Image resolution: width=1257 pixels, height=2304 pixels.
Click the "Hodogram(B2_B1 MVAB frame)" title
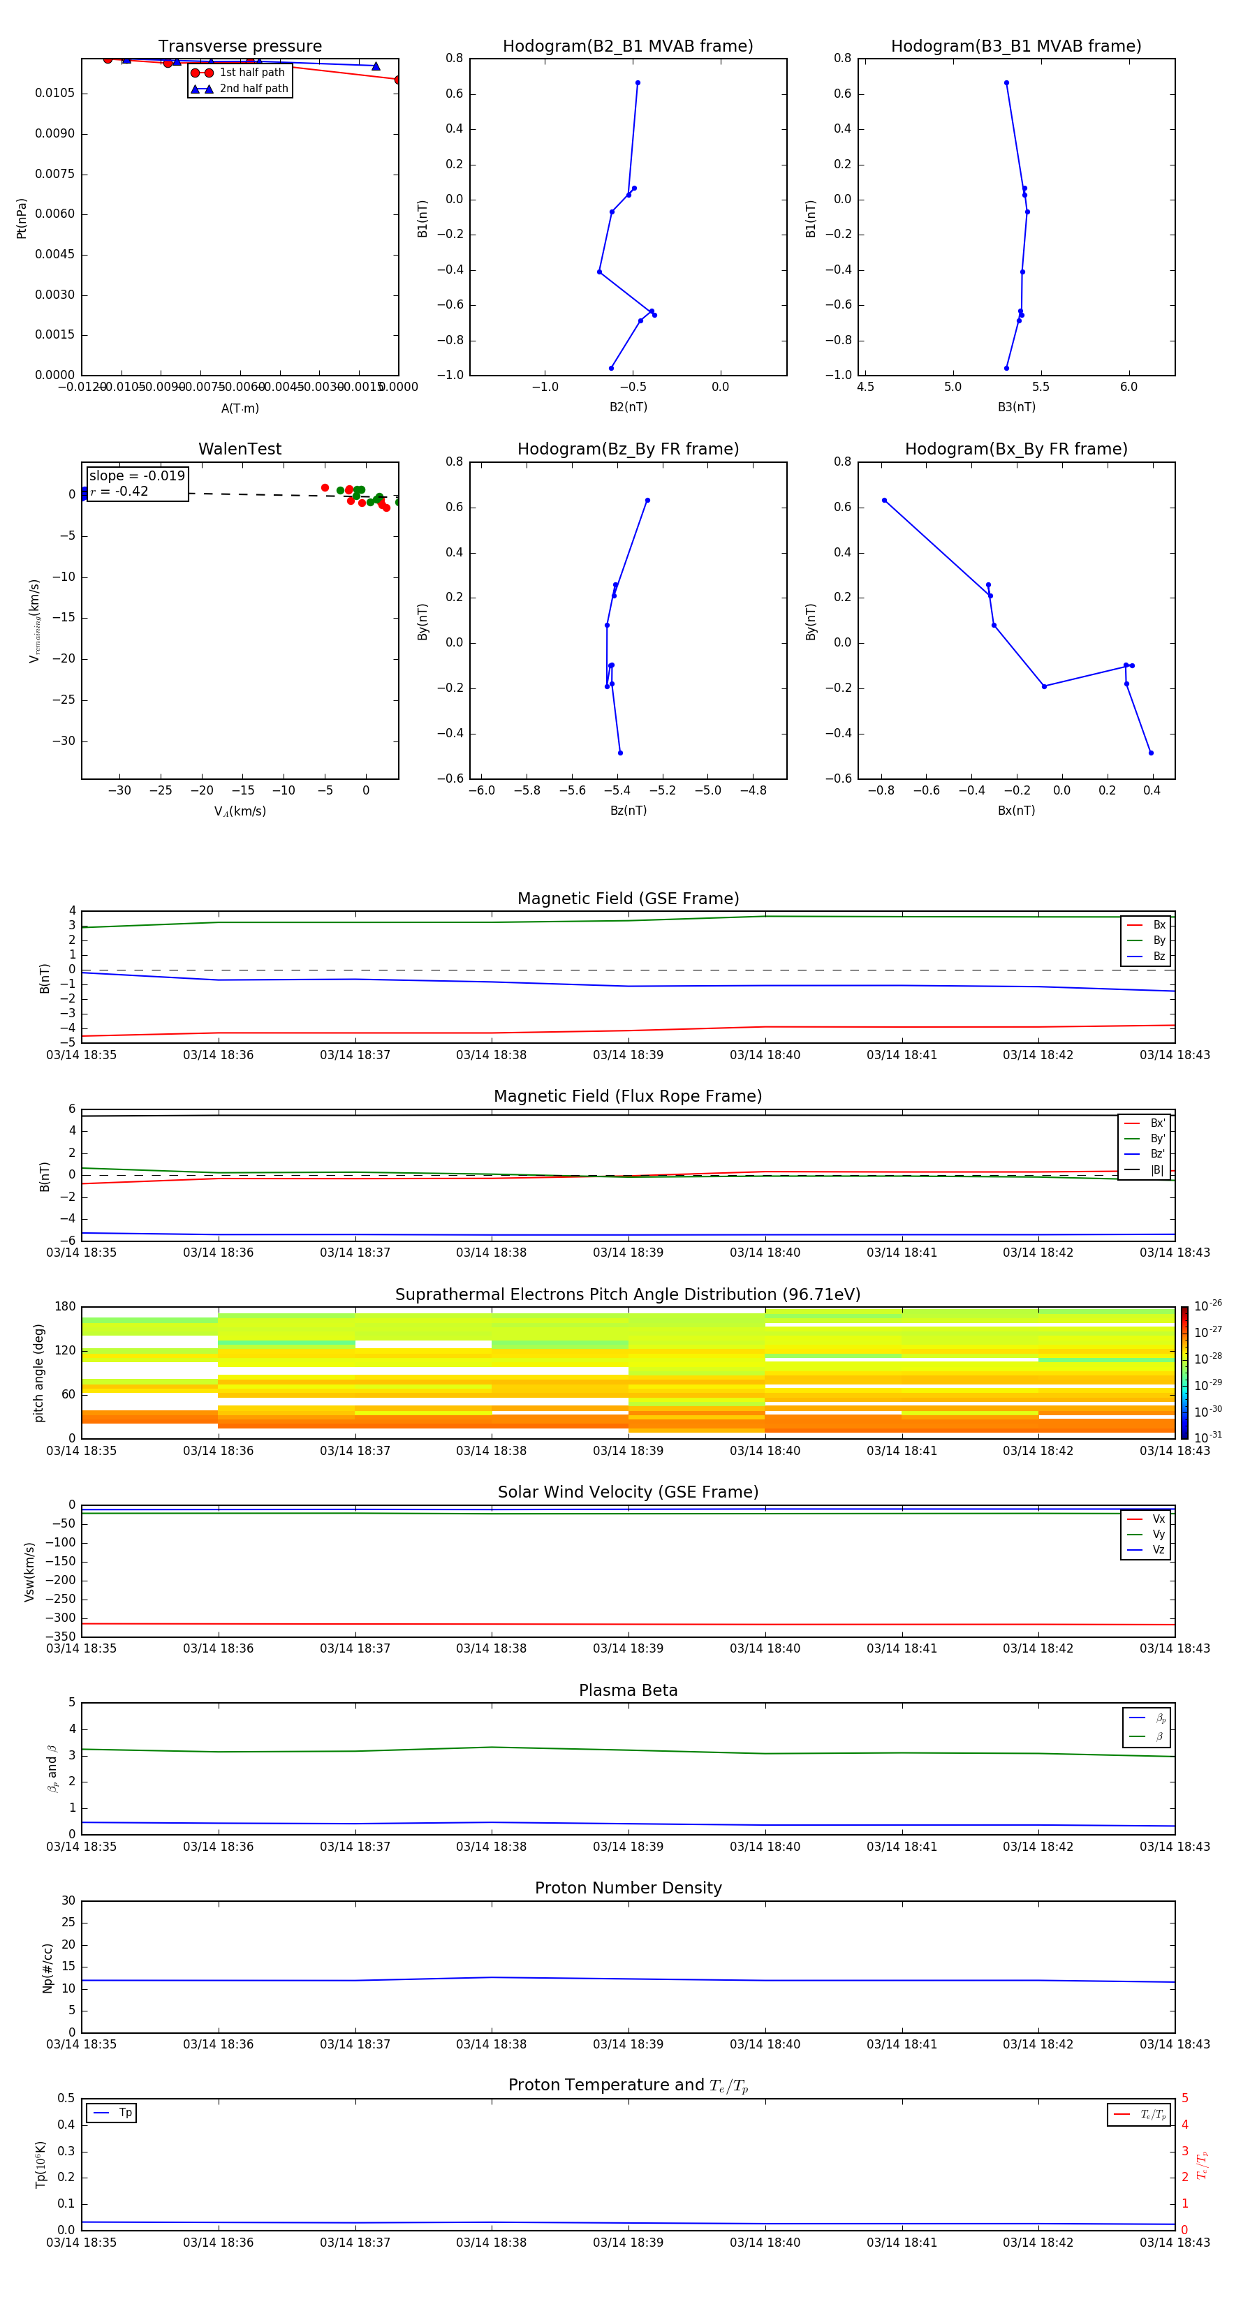pos(628,45)
